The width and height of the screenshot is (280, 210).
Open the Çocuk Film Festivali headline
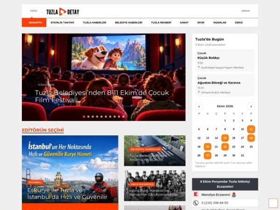click(x=102, y=96)
